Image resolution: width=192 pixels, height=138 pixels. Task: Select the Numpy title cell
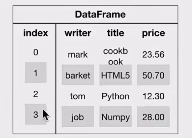115,117
